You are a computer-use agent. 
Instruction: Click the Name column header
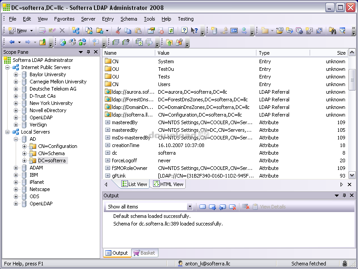pos(129,53)
